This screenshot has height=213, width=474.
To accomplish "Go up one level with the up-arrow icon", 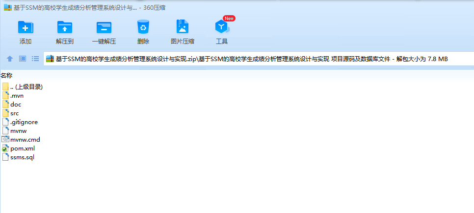I will [10, 59].
